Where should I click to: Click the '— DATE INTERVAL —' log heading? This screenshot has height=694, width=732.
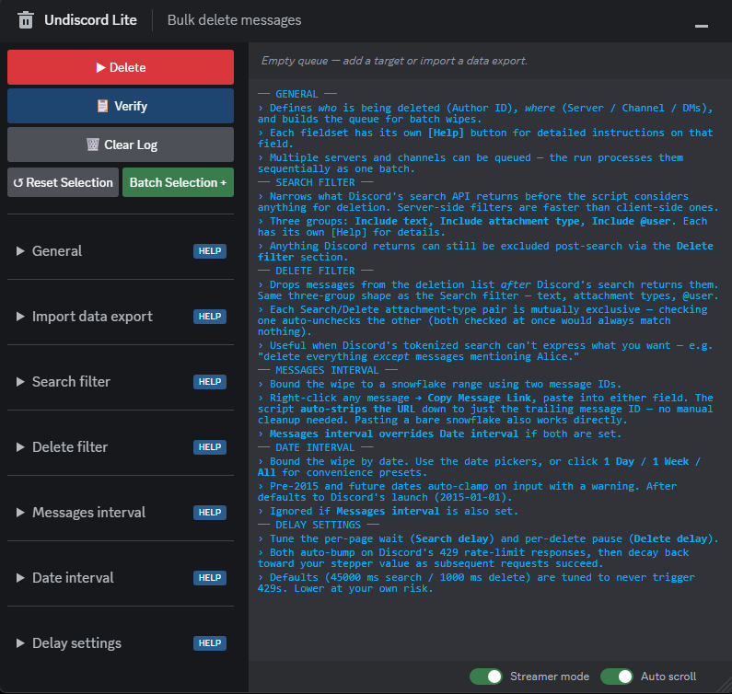click(x=315, y=447)
